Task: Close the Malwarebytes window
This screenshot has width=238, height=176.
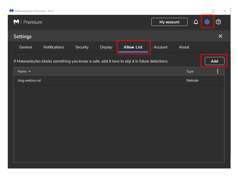Action: point(225,11)
